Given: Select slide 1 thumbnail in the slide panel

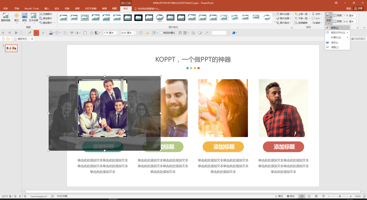Looking at the screenshot, I should [x=11, y=48].
